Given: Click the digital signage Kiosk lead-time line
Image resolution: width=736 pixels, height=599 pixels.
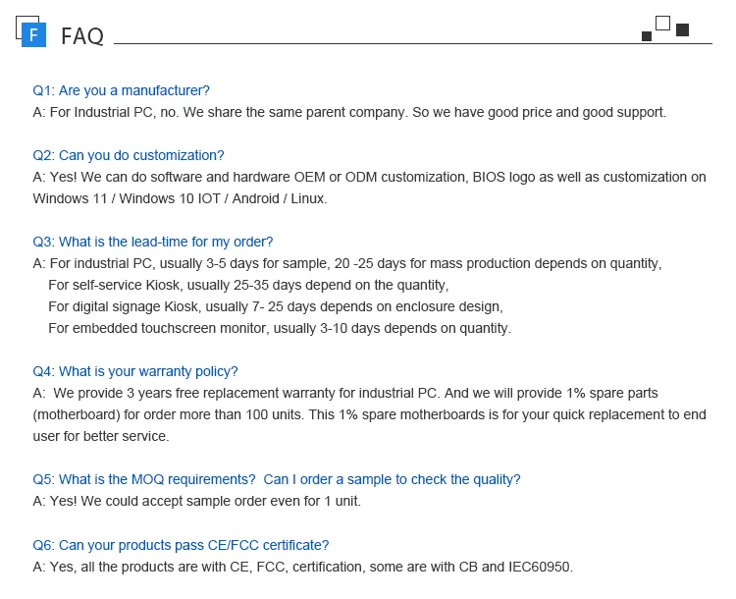Looking at the screenshot, I should (x=275, y=306).
